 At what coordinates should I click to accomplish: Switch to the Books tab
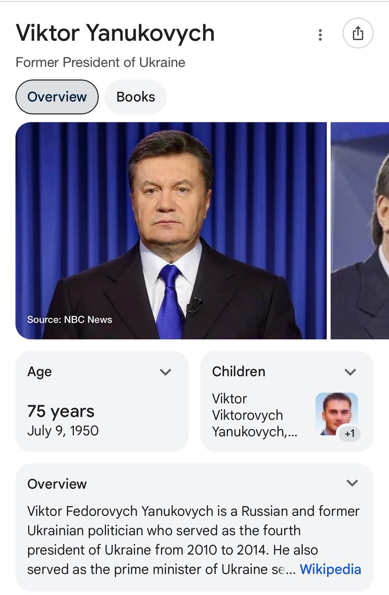click(136, 97)
